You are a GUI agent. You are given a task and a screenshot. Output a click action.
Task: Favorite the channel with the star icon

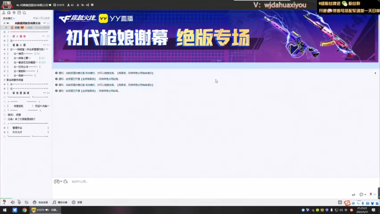pos(78,5)
